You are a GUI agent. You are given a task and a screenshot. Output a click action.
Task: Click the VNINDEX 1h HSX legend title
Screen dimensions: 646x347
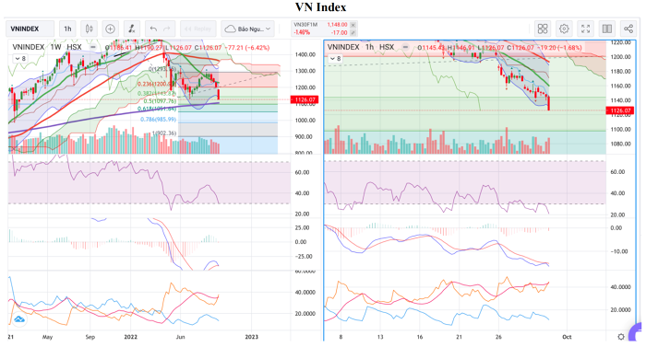click(x=361, y=47)
